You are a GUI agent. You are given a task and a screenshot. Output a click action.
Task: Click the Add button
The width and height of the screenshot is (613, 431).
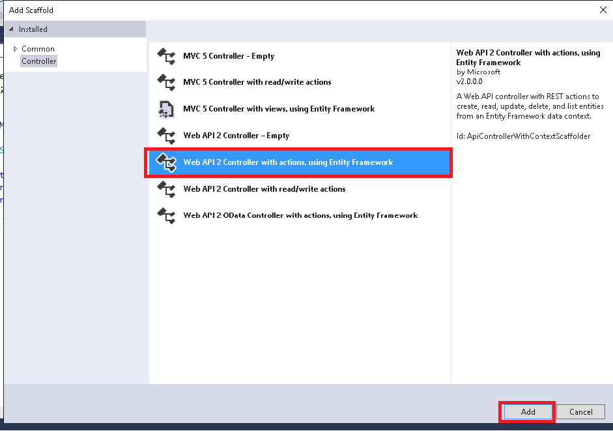(x=528, y=412)
